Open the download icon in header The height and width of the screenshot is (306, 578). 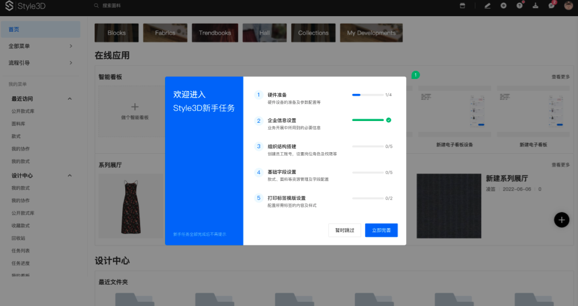[535, 5]
